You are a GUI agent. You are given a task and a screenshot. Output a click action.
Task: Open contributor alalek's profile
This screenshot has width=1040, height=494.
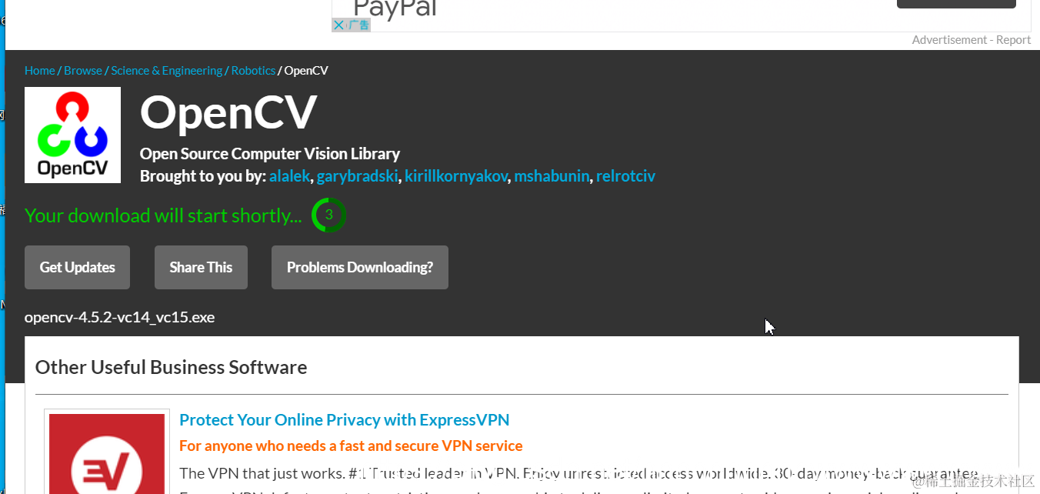point(289,176)
